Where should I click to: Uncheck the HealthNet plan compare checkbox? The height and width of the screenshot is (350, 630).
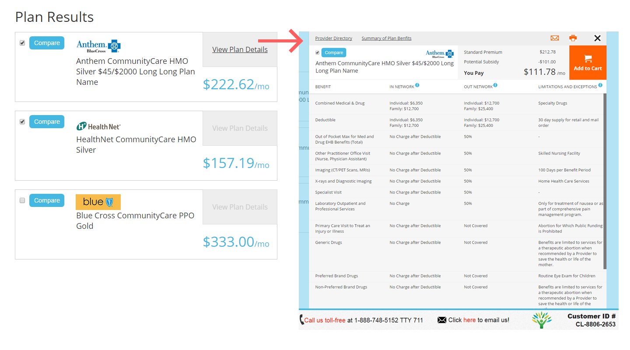click(x=22, y=122)
